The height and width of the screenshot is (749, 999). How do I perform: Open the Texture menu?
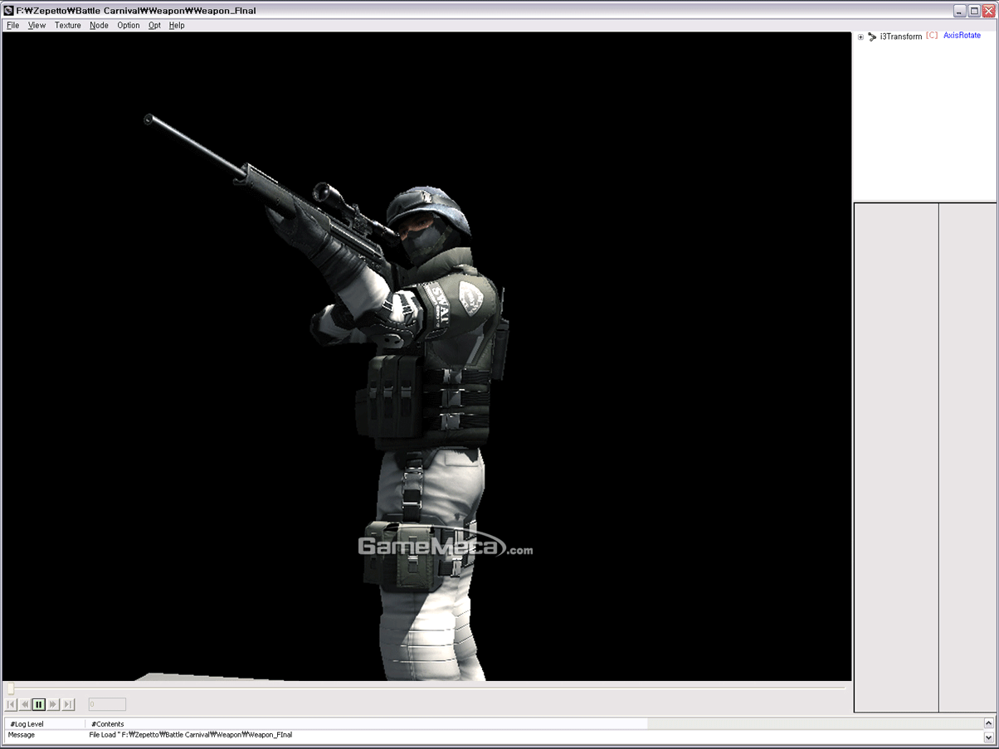click(67, 25)
